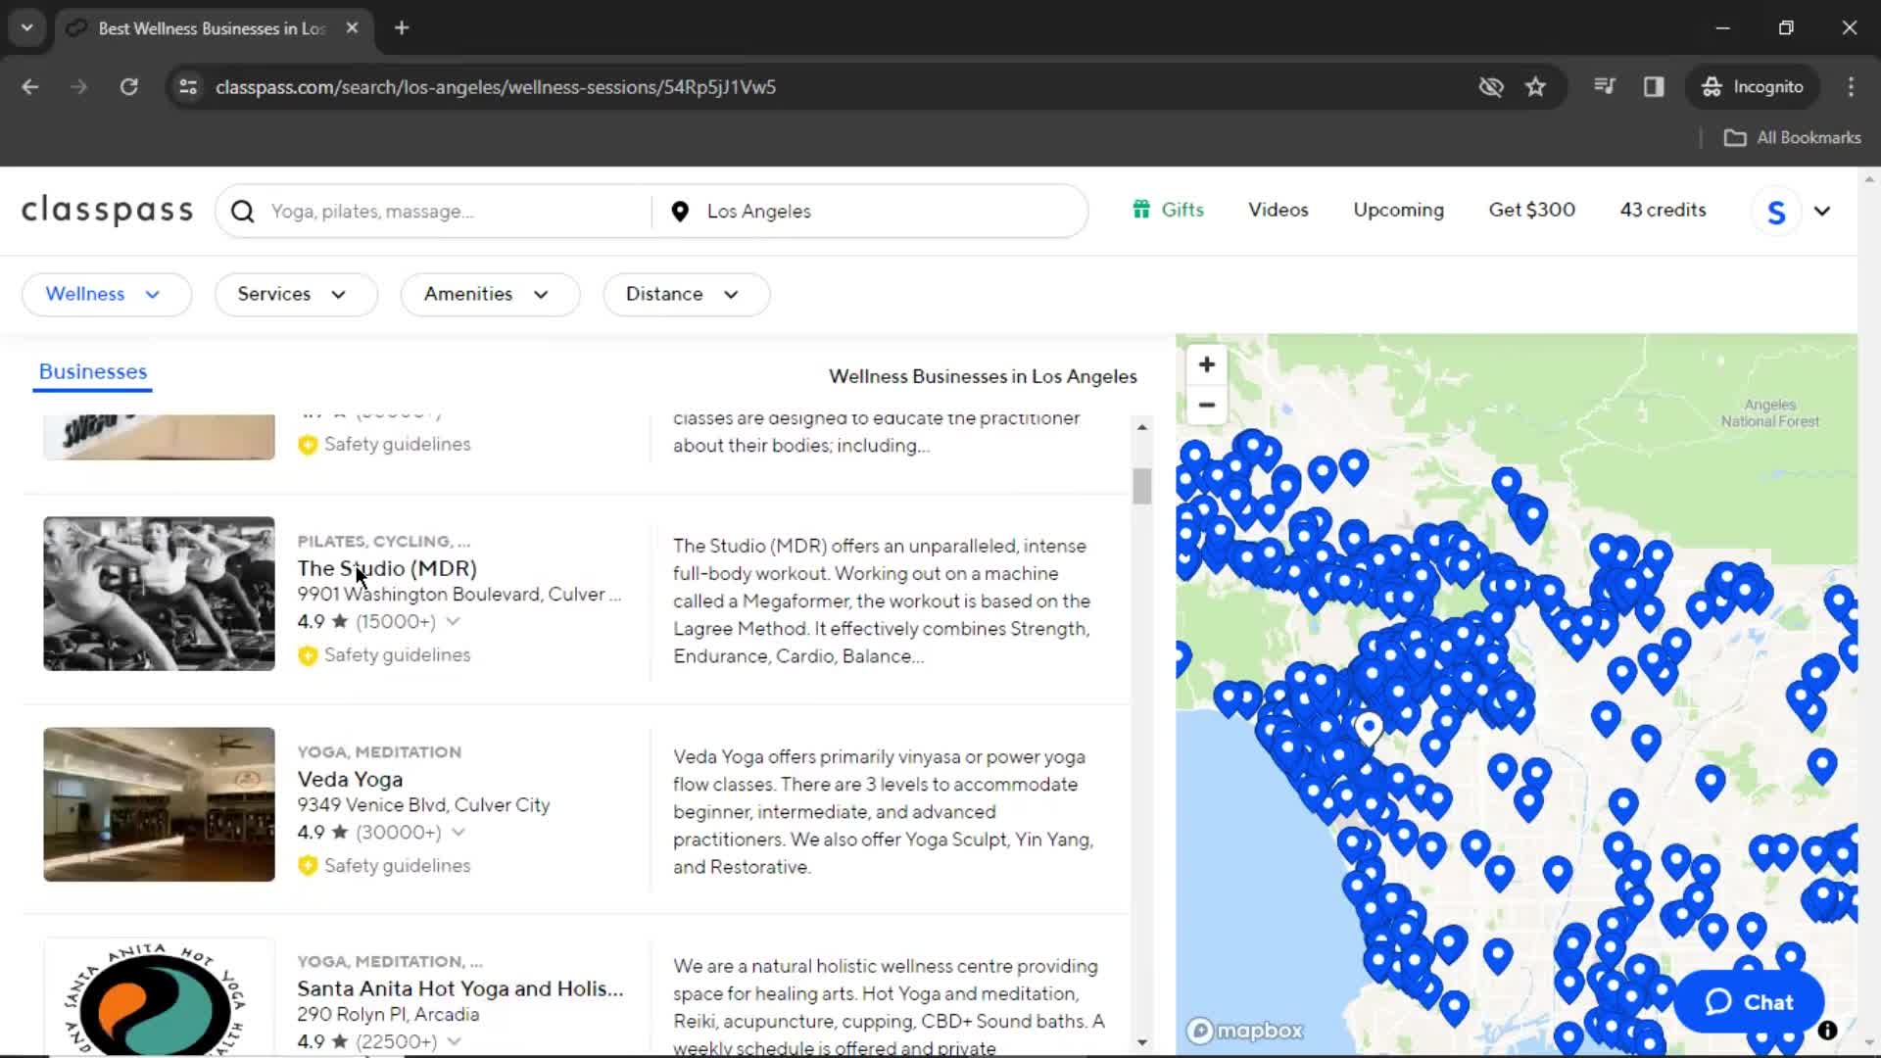Click the 'YOGA, MEDITATION' label for Veda Yoga
1881x1058 pixels.
click(x=379, y=752)
